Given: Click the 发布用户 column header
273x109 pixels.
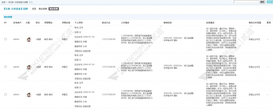Looking at the screenshot, I should click(17, 23).
